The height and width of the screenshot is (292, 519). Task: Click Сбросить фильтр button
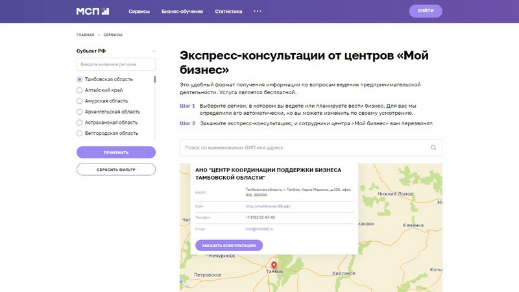point(116,169)
